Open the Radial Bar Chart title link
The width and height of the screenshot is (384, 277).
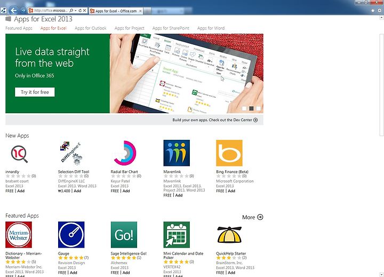[124, 172]
